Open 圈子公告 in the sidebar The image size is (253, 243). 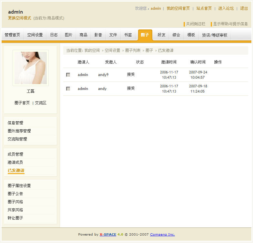[x=15, y=194]
